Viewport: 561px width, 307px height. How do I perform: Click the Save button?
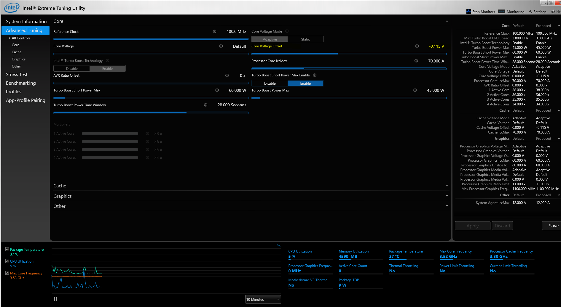552,226
